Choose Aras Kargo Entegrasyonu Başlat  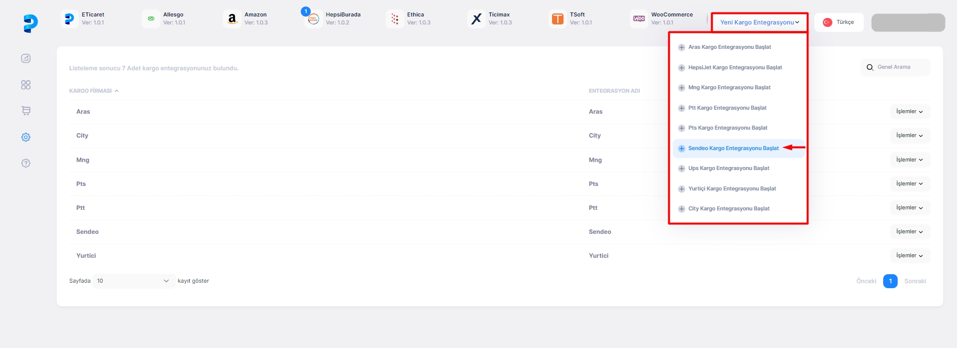click(729, 47)
